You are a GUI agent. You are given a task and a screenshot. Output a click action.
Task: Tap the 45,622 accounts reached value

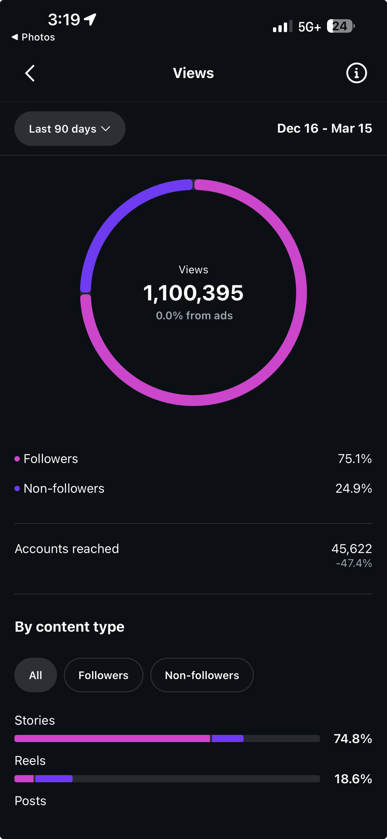[x=352, y=549]
